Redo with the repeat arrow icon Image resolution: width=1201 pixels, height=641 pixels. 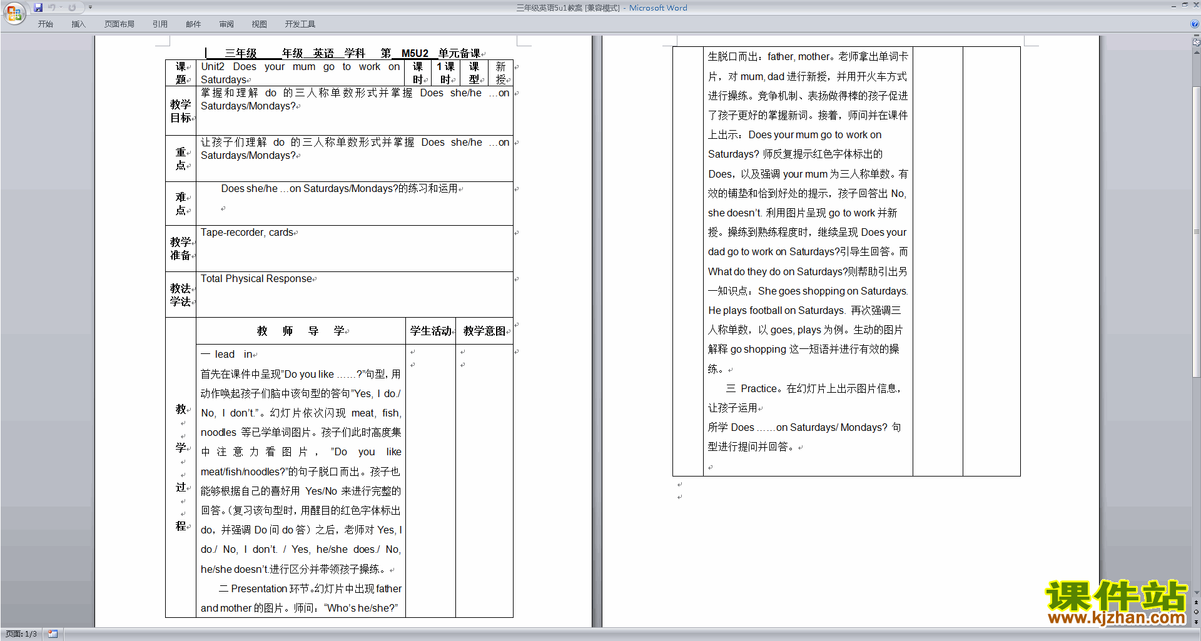(72, 8)
